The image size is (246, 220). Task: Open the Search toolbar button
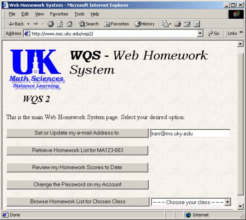tap(89, 24)
